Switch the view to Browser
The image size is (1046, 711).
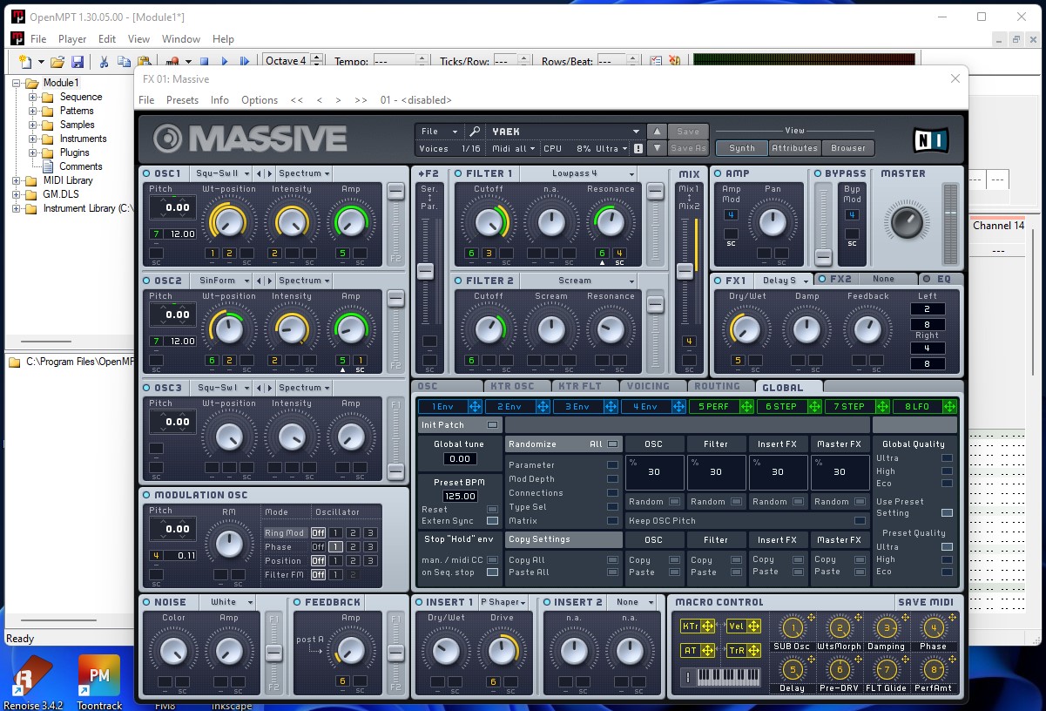click(847, 148)
